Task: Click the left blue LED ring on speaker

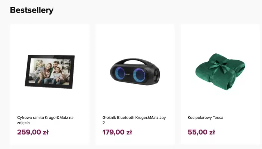Action: point(120,74)
